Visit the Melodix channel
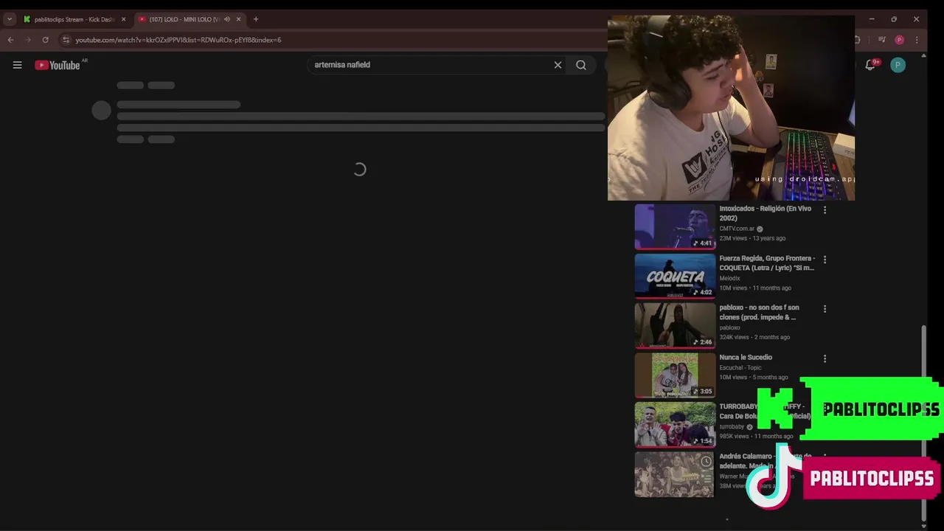Viewport: 944px width, 531px height. coord(729,279)
